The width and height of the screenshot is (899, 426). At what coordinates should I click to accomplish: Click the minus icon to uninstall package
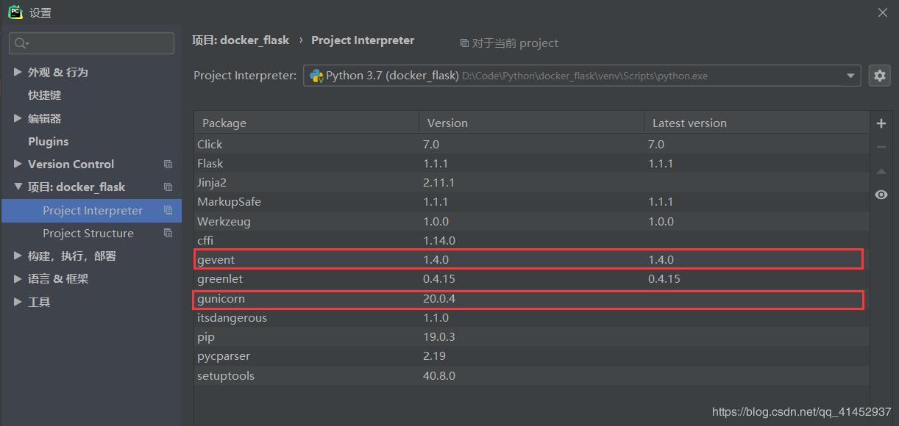[x=881, y=147]
